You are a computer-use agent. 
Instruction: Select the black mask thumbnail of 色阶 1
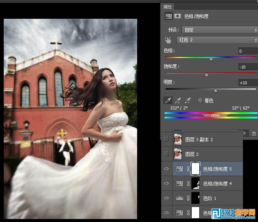tap(195, 198)
